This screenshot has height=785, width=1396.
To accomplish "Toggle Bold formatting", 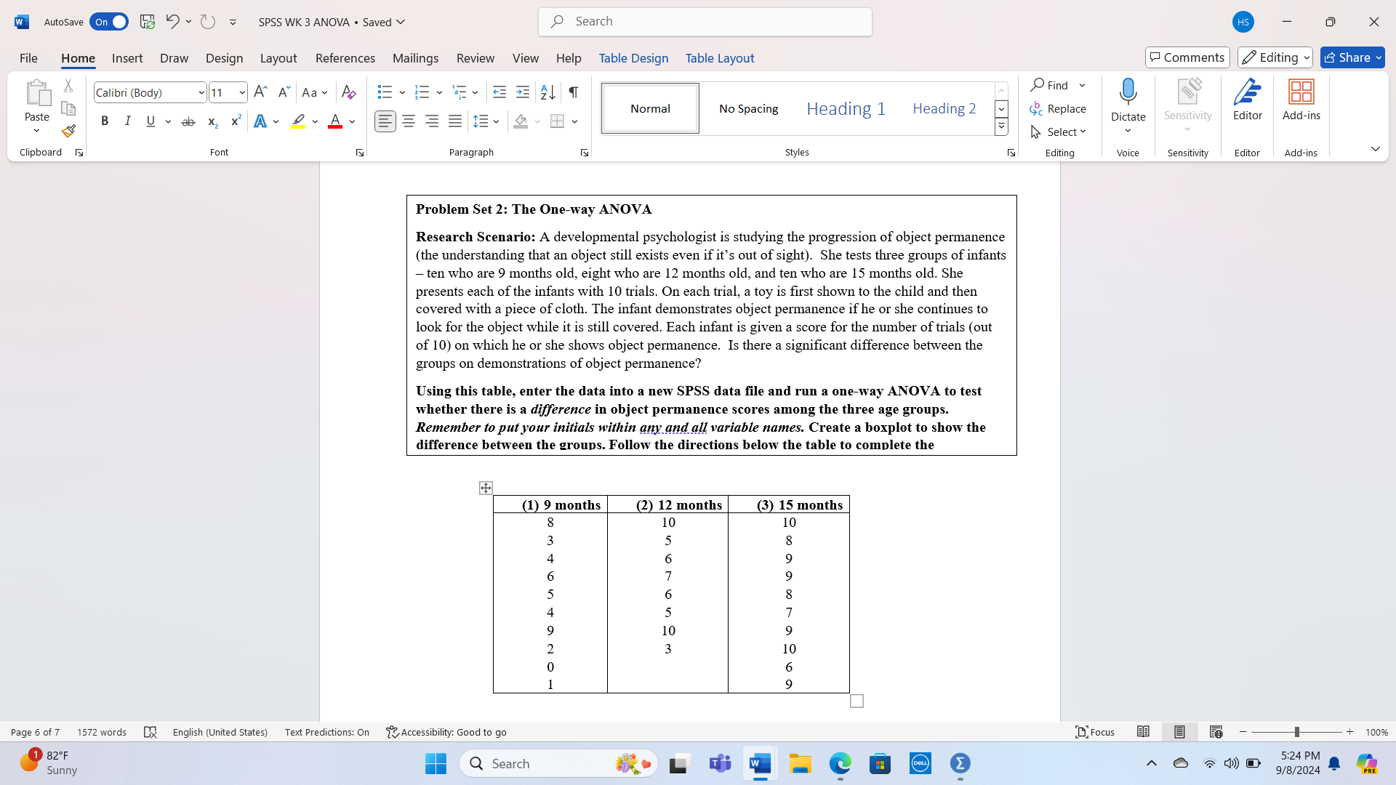I will 105,121.
